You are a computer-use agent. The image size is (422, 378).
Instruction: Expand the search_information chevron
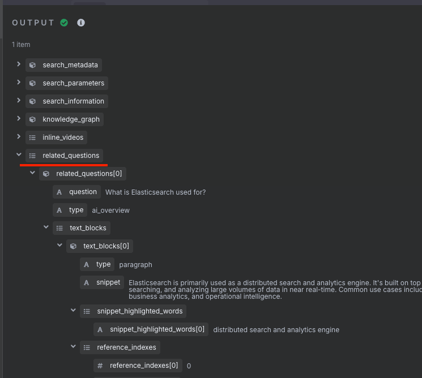[x=19, y=100]
